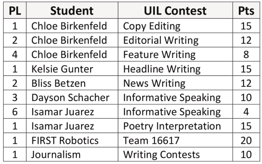The width and height of the screenshot is (262, 164).
Task: Click the 8 points cell
Action: tap(246, 54)
